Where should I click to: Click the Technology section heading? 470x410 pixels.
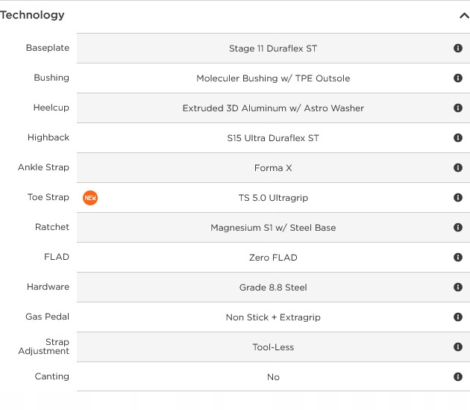point(32,15)
